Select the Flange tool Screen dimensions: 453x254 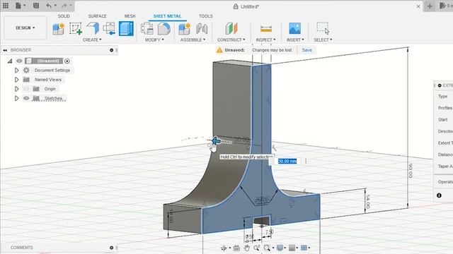(93, 28)
